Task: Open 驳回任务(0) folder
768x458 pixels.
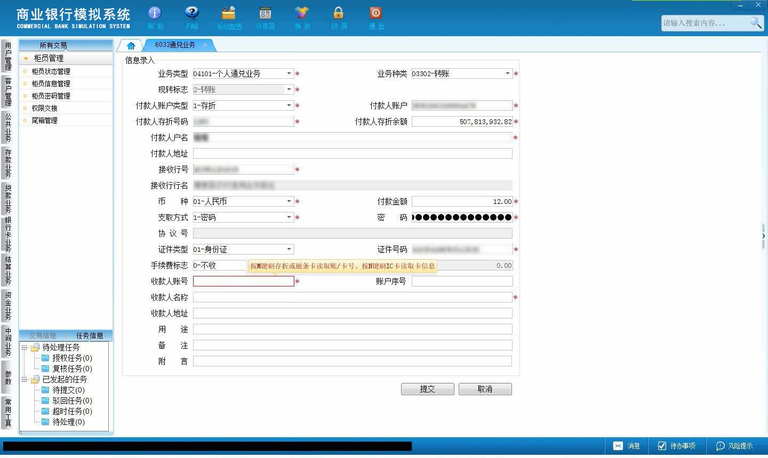Action: click(67, 400)
